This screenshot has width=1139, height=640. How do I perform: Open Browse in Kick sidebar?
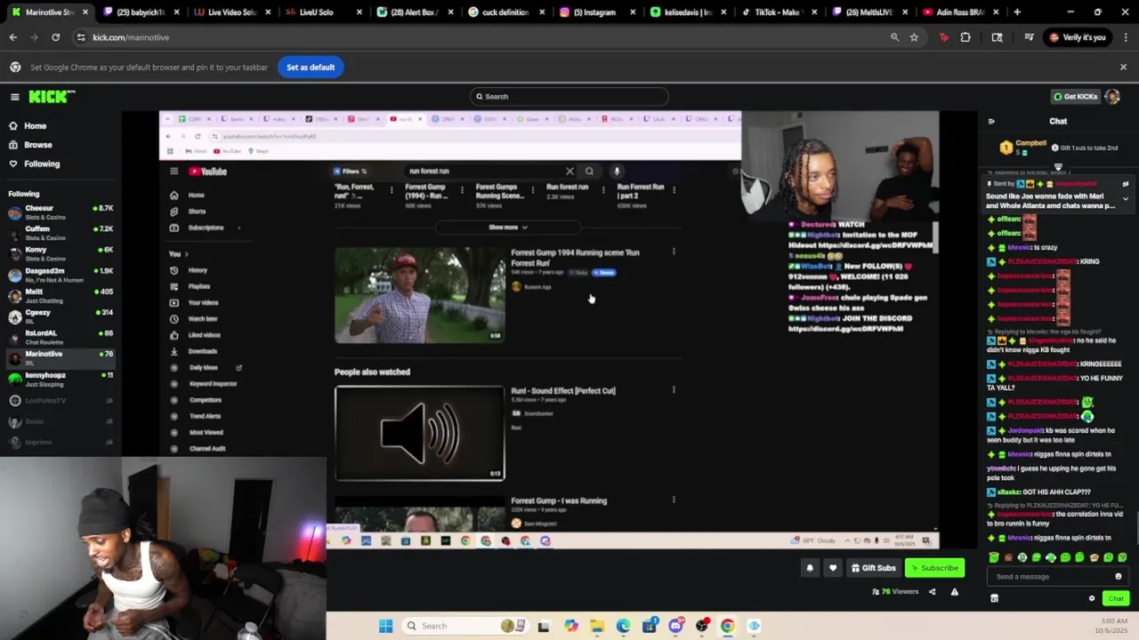[x=37, y=145]
